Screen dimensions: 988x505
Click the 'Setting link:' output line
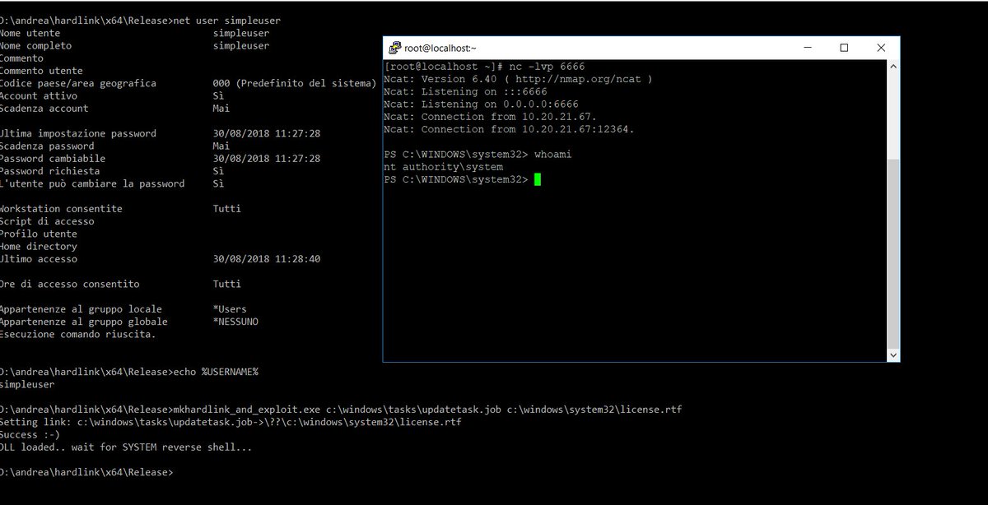(231, 422)
